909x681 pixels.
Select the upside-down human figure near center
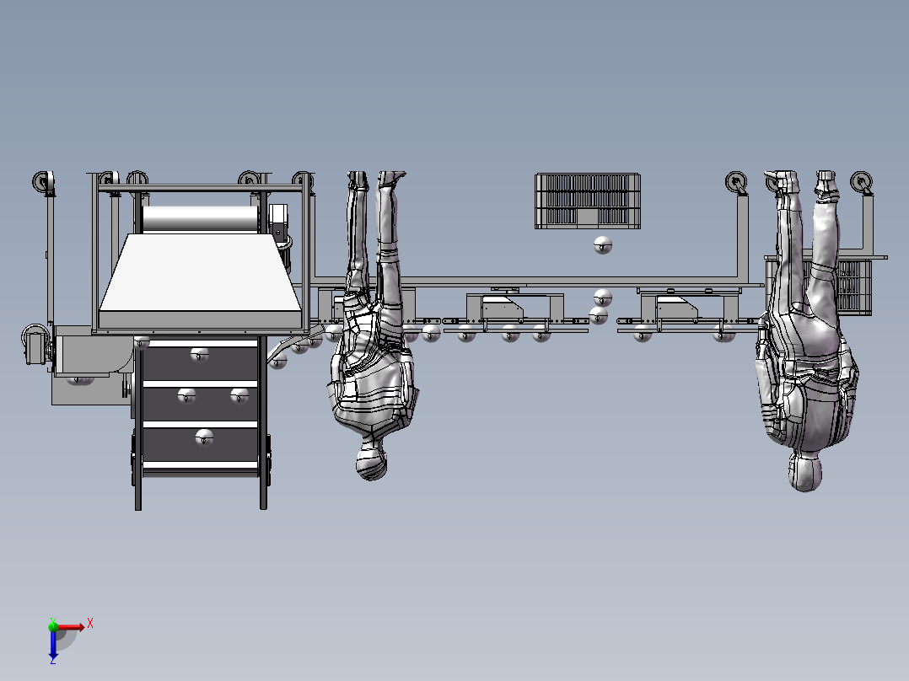coord(374,324)
